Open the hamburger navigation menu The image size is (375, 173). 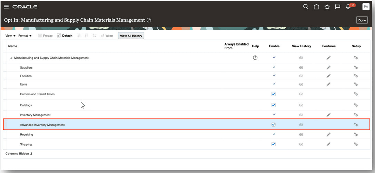coord(6,7)
